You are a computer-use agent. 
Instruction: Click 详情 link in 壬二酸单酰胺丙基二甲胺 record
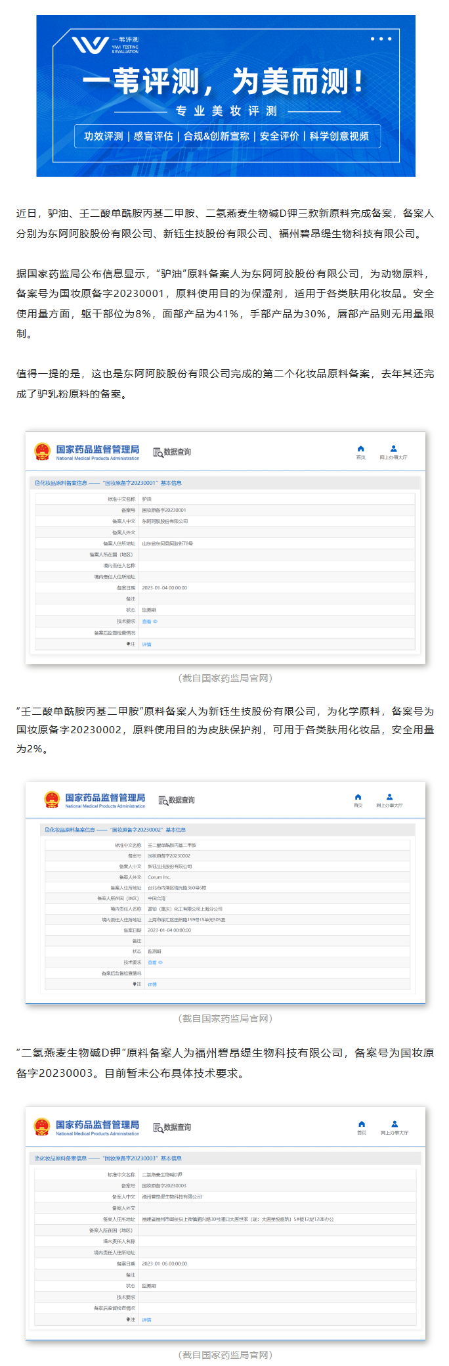[x=152, y=984]
